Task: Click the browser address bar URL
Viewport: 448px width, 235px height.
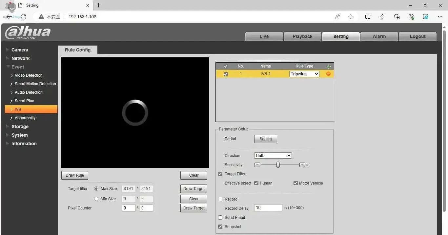Action: (82, 17)
